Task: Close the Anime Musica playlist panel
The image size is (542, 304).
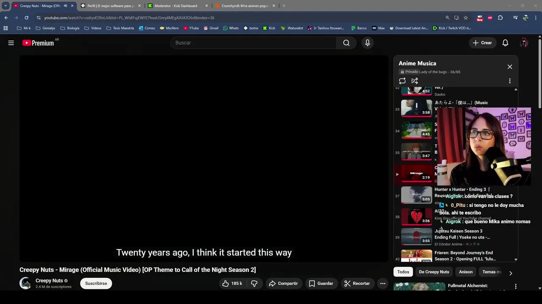Action: tap(510, 67)
